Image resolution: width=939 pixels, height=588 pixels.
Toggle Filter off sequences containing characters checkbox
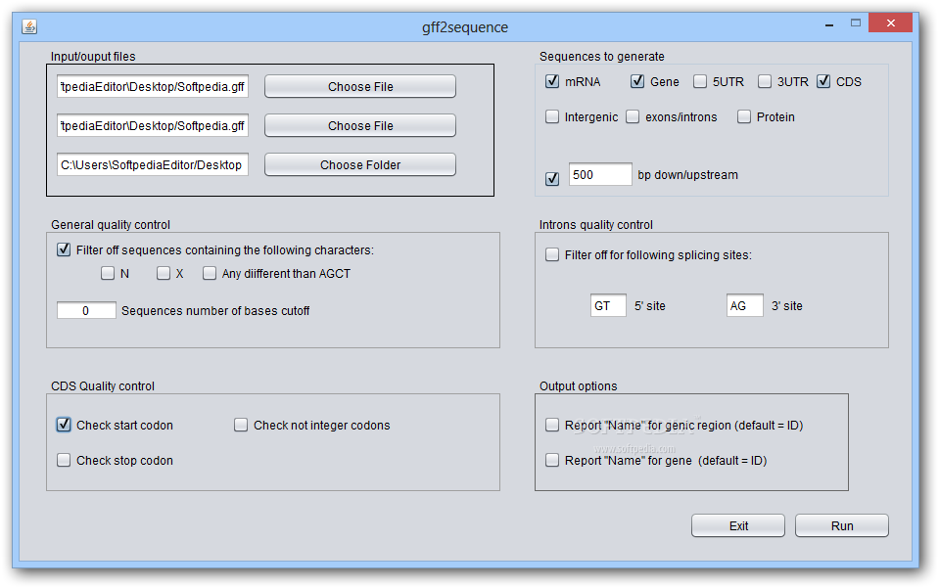point(64,249)
